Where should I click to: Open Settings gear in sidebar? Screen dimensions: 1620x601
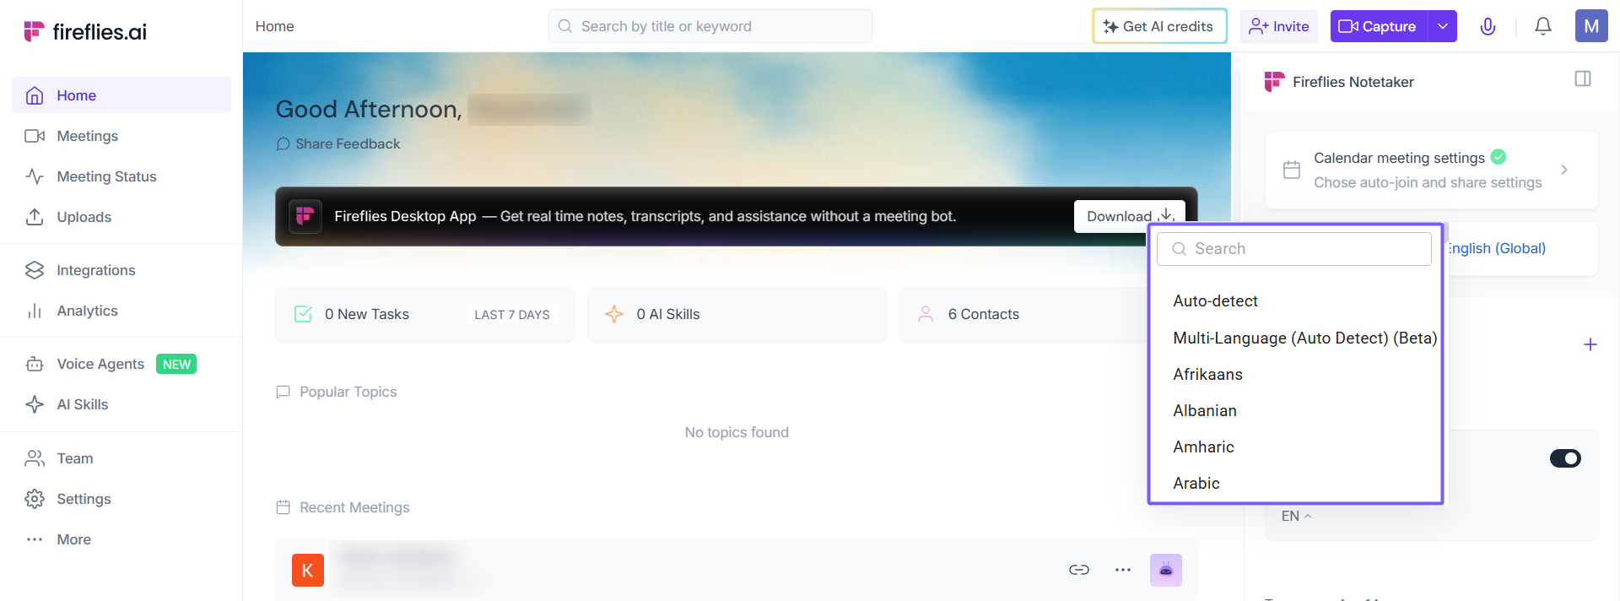point(35,499)
